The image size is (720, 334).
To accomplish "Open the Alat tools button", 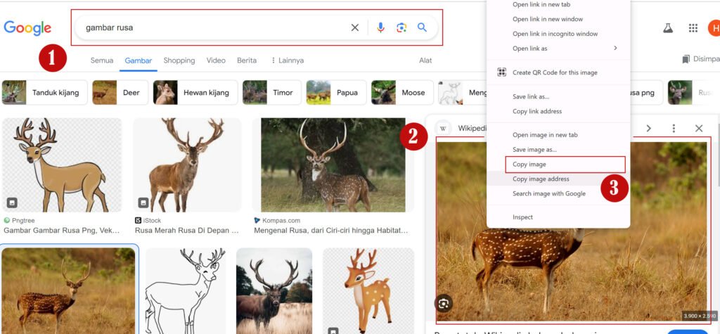I will tap(425, 60).
